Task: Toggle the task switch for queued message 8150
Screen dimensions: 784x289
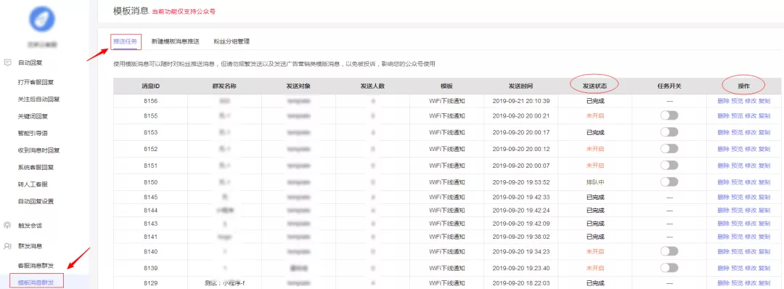Action: point(669,182)
